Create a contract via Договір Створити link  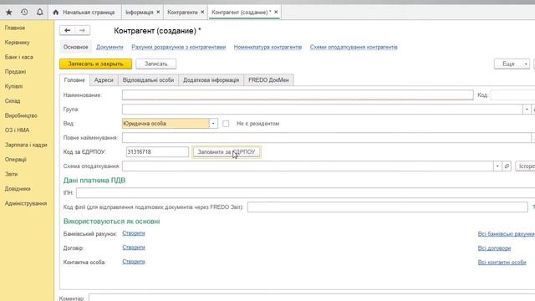(134, 247)
